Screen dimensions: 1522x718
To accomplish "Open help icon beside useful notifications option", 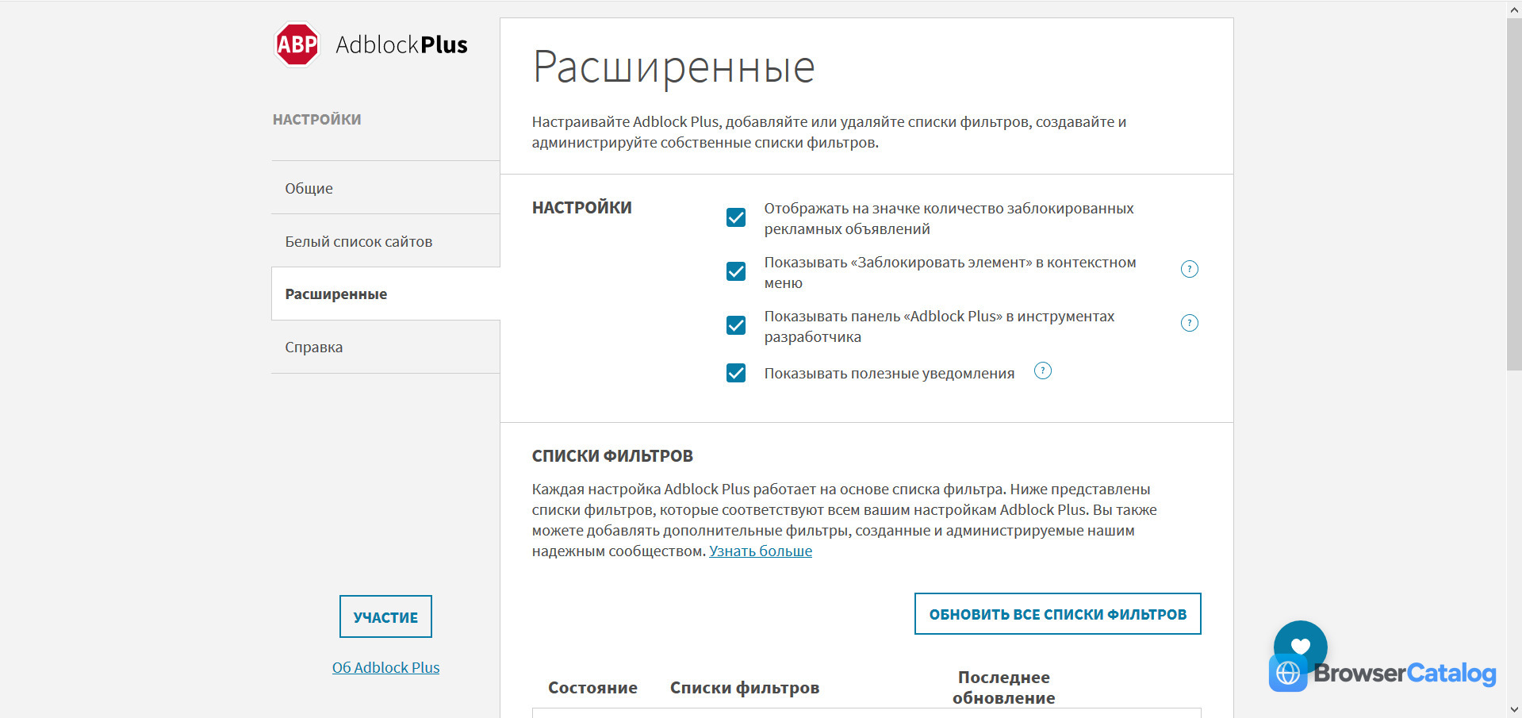I will (1042, 371).
